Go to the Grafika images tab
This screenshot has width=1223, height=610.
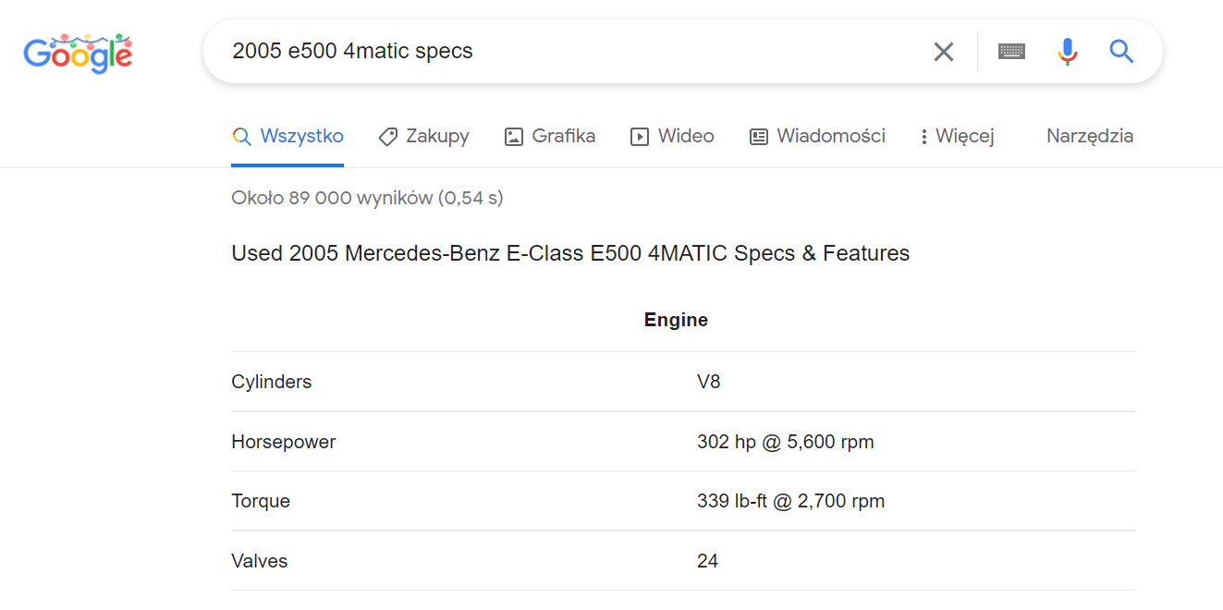(563, 137)
